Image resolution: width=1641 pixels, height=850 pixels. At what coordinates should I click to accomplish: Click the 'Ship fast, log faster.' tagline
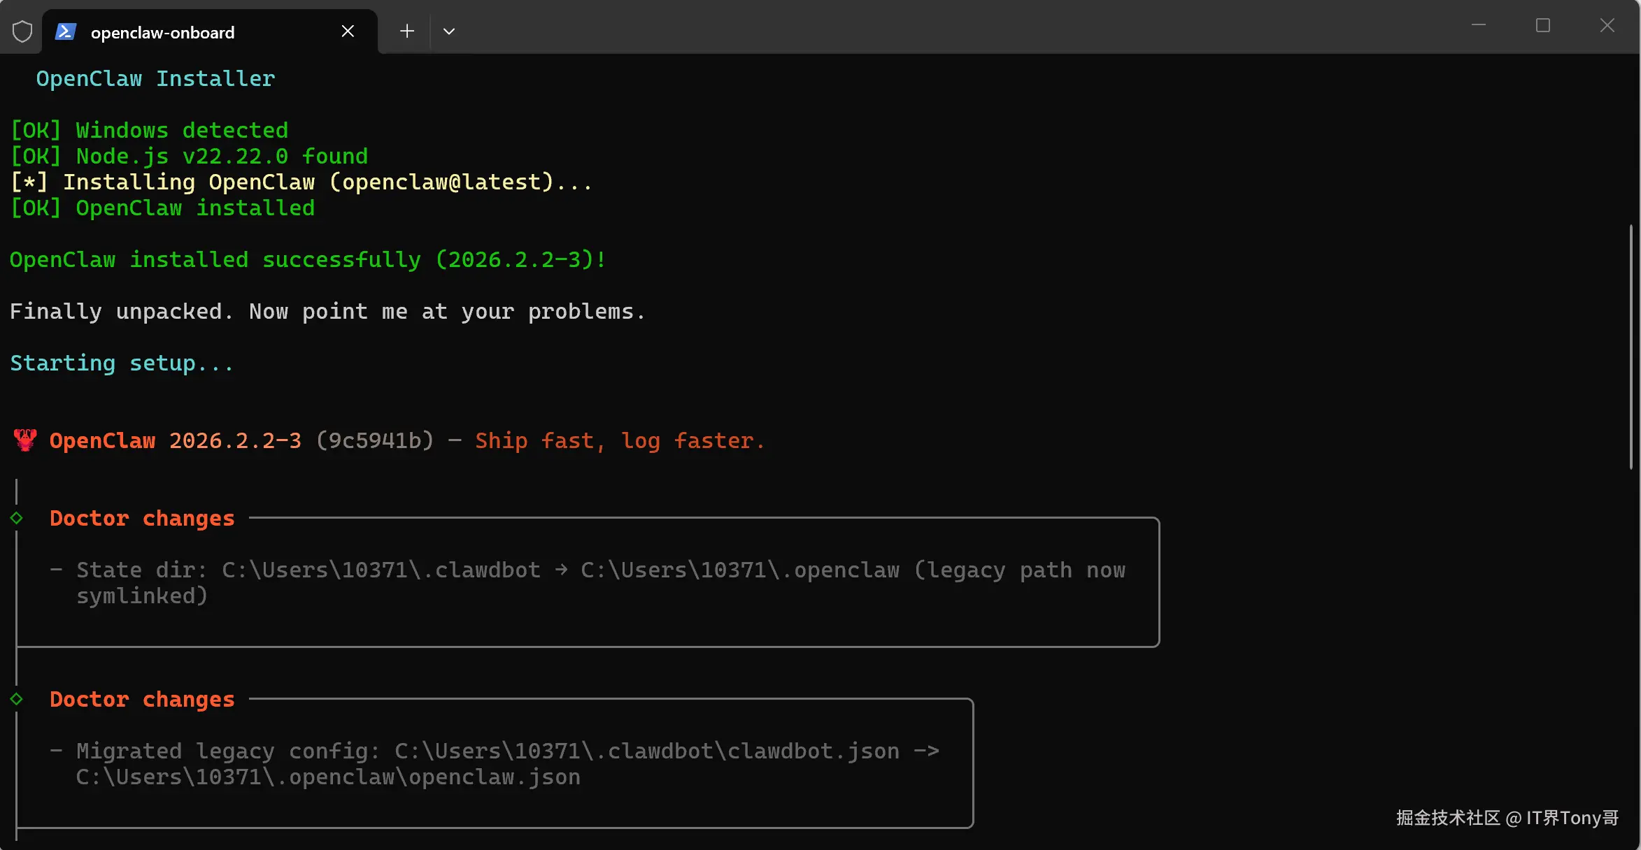620,440
